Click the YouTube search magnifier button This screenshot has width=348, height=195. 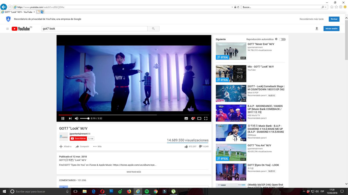(153, 29)
